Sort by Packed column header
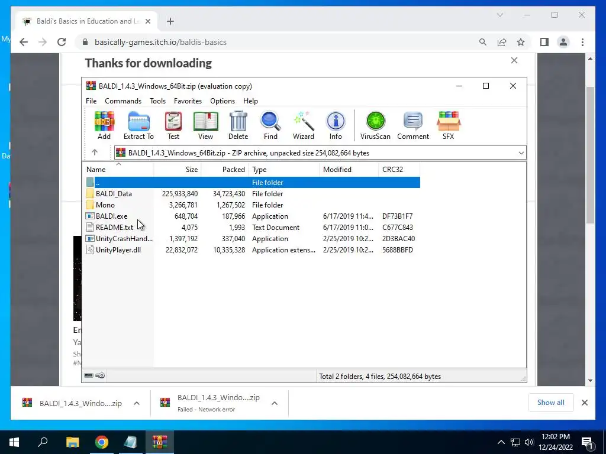Viewport: 606px width, 454px height. click(x=224, y=170)
